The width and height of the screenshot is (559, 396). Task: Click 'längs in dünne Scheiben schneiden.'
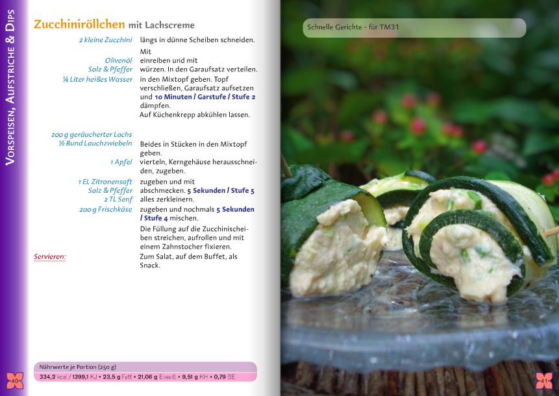(197, 40)
